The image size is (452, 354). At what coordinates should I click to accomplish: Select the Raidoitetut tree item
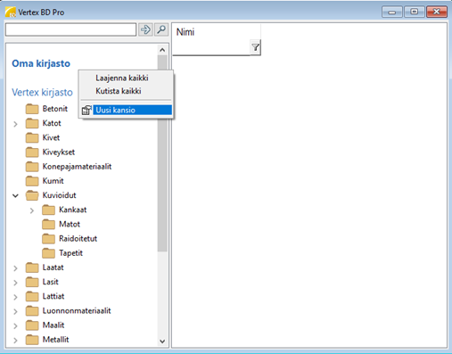[78, 238]
